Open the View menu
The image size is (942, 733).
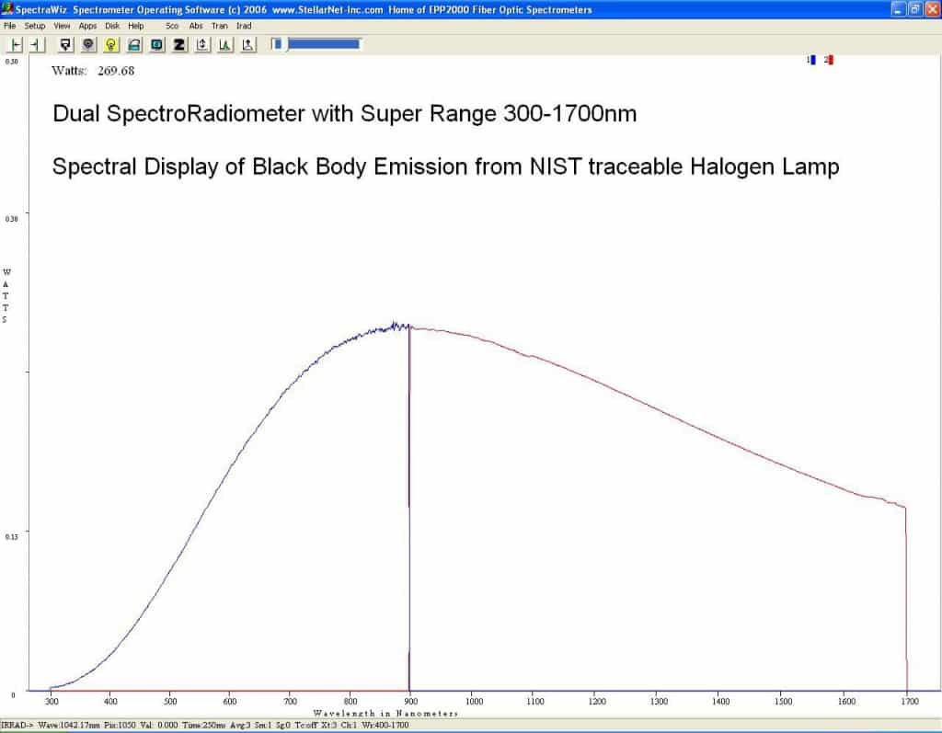[61, 26]
